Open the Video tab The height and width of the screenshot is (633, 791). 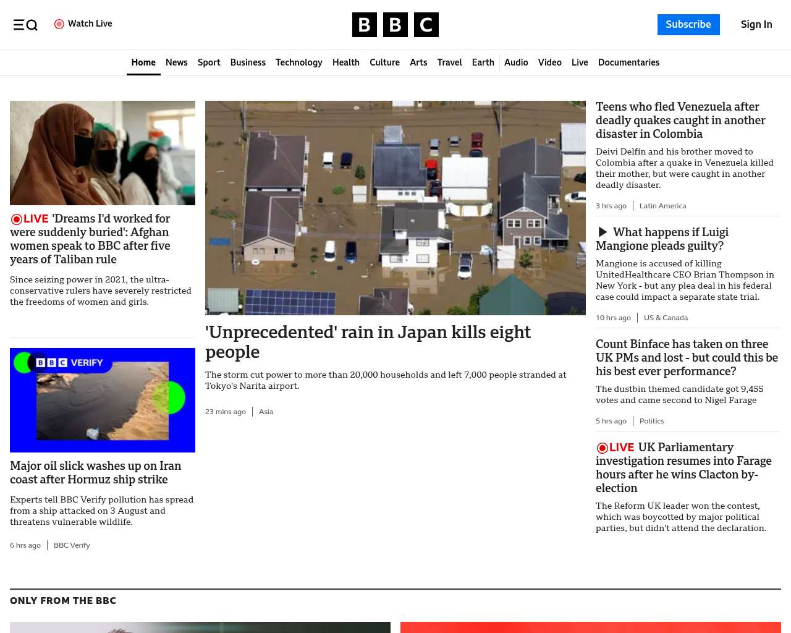(x=550, y=62)
